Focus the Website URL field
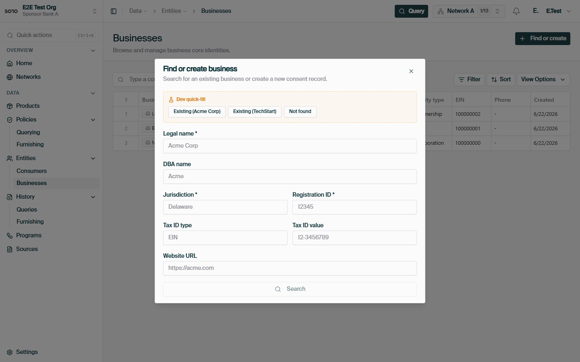This screenshot has height=362, width=580. pos(290,268)
